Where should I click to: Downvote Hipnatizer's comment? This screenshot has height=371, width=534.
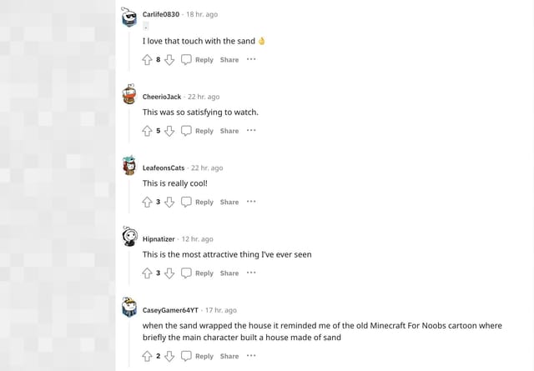tap(169, 273)
